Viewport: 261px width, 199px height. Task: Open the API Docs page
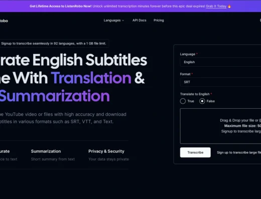[x=140, y=21]
